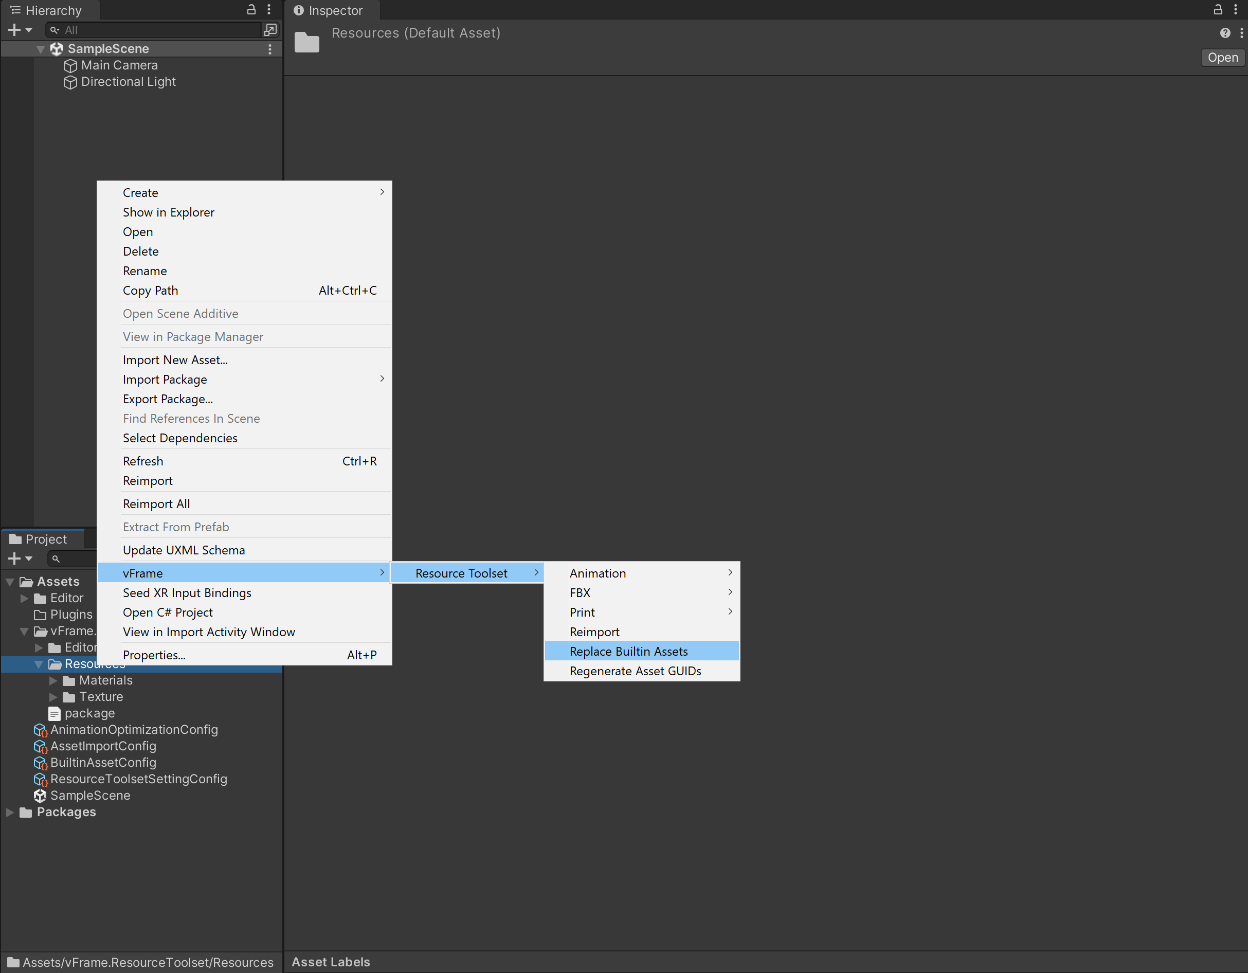
Task: Click the Inspector help question-mark icon
Action: click(x=1224, y=33)
